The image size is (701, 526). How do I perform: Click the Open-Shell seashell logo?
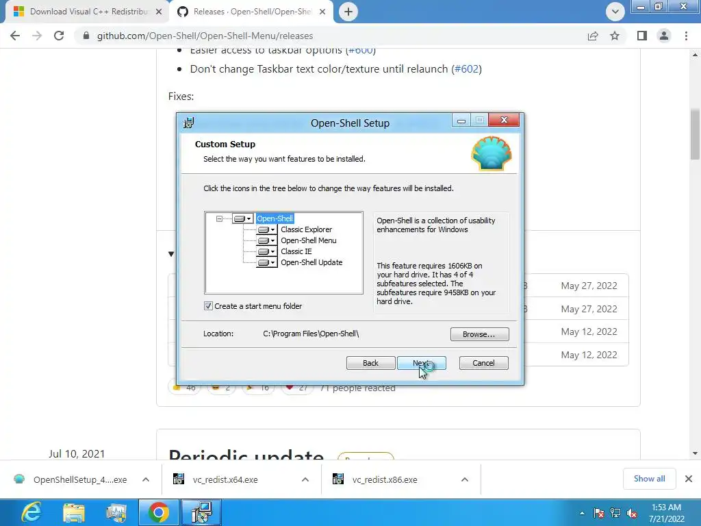click(492, 154)
